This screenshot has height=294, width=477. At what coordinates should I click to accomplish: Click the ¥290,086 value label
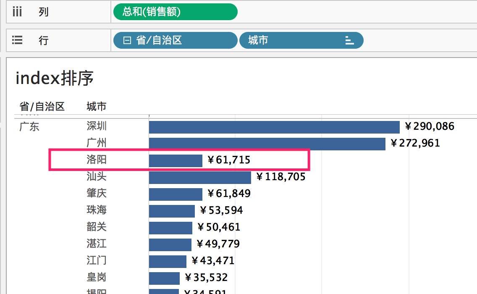coord(429,126)
